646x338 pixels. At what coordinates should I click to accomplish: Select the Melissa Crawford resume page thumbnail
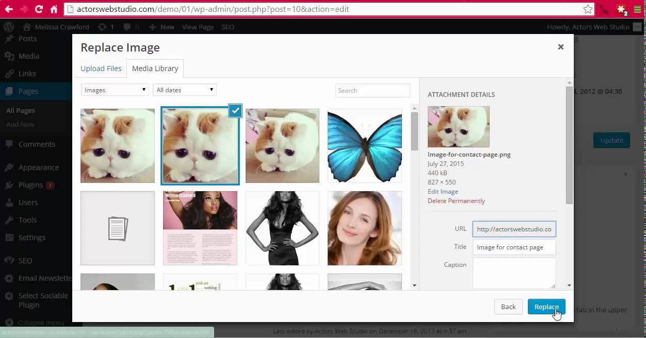click(x=200, y=228)
